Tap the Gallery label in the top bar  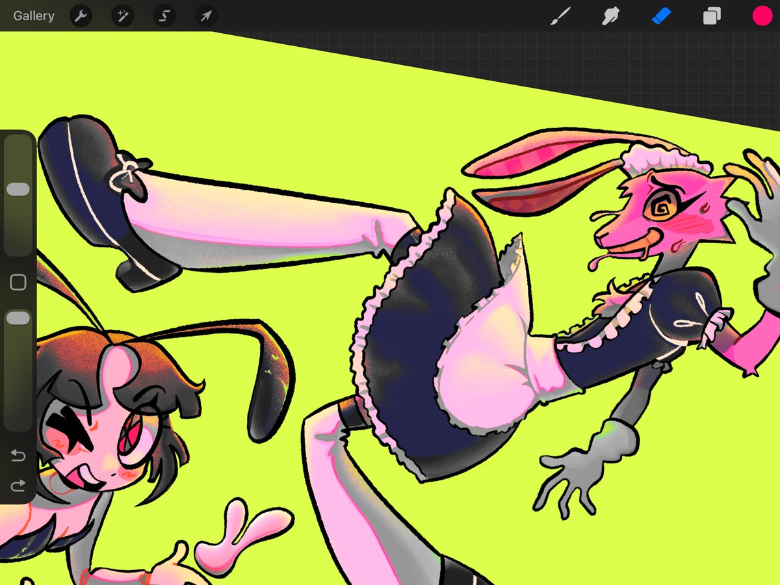(33, 16)
